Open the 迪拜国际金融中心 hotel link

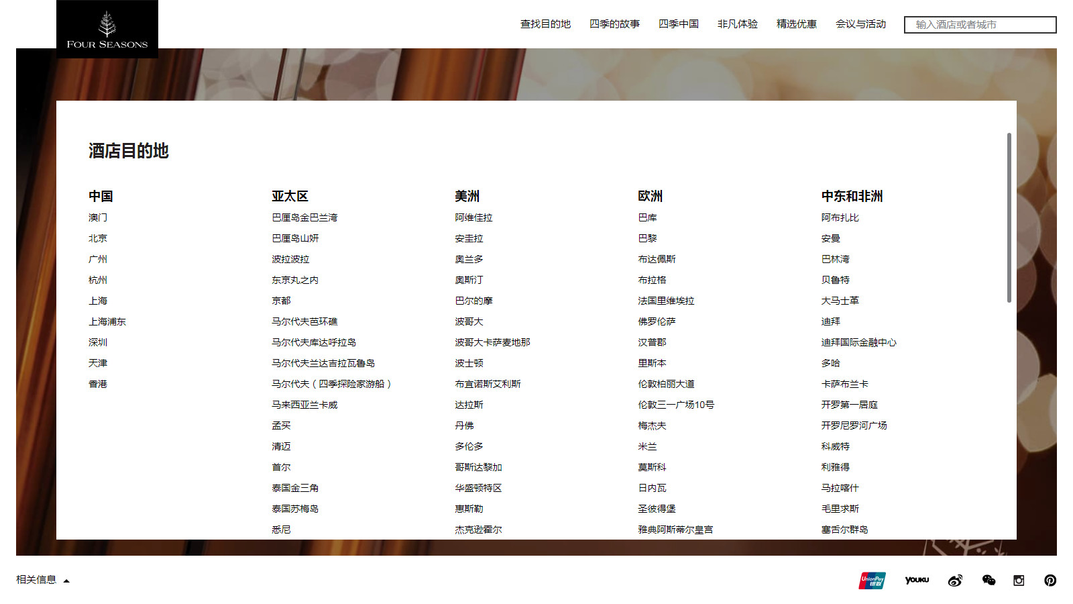[858, 342]
